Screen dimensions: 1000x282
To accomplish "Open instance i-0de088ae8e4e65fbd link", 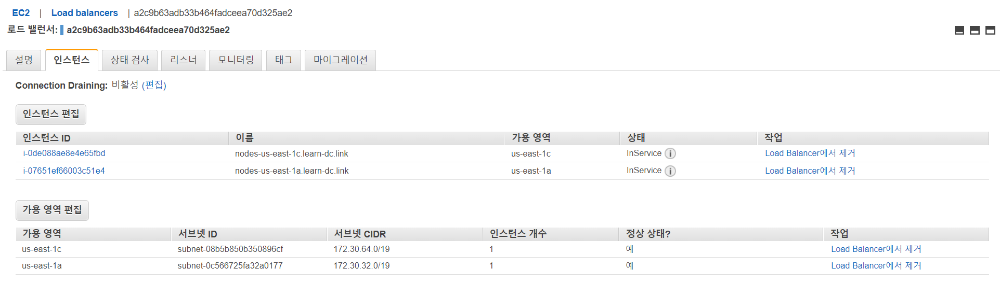I will click(64, 153).
